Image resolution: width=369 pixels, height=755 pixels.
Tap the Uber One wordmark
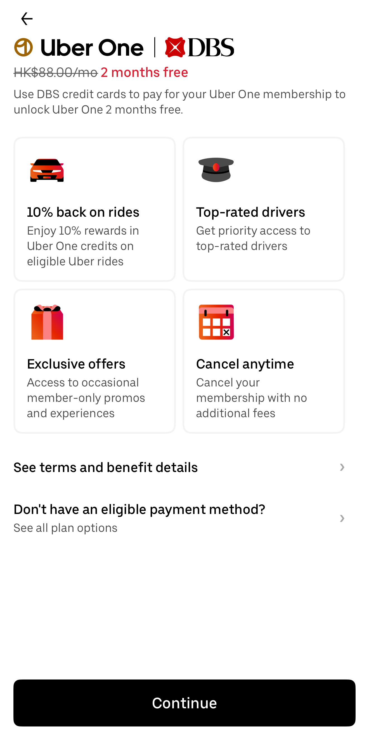coord(92,48)
